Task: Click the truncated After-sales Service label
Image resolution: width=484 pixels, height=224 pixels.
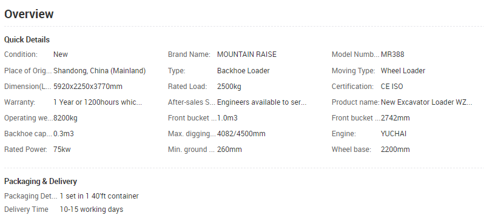Action: click(192, 102)
